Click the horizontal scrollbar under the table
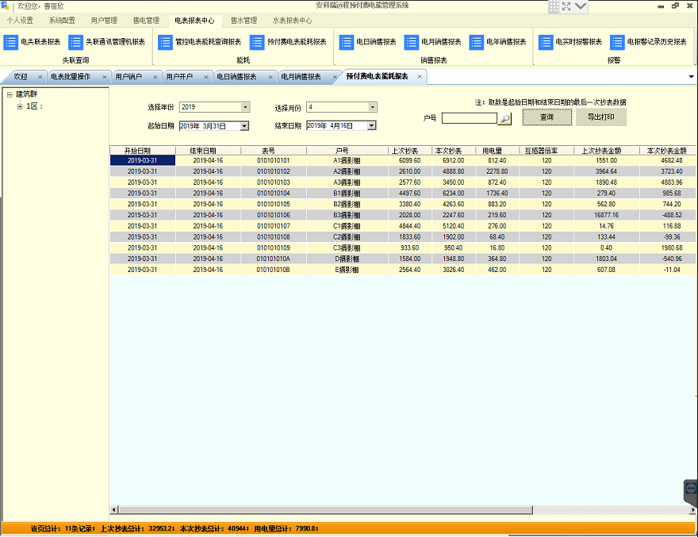The height and width of the screenshot is (537, 698). click(325, 509)
